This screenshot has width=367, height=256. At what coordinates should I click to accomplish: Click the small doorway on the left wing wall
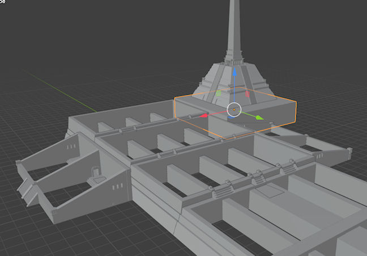97,169
